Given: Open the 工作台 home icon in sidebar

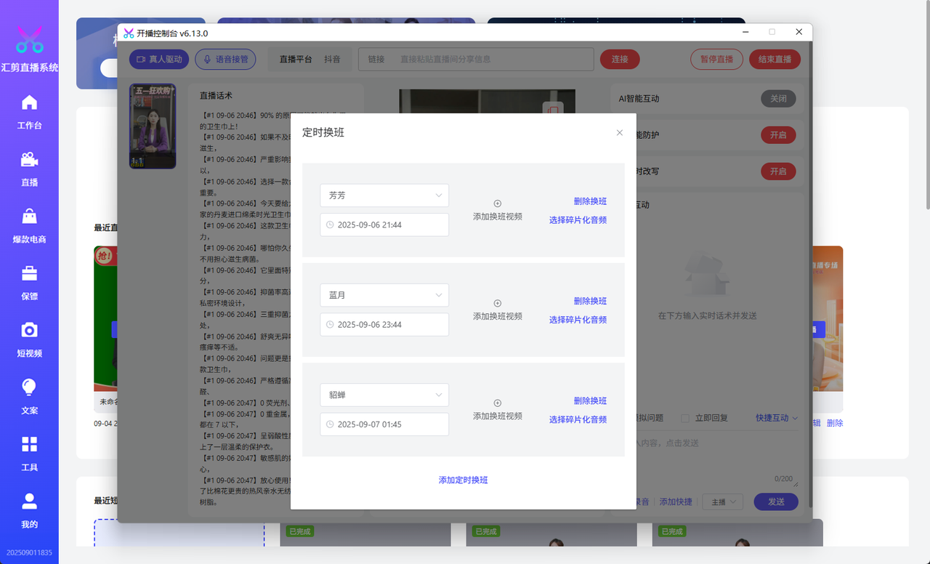Looking at the screenshot, I should click(29, 102).
